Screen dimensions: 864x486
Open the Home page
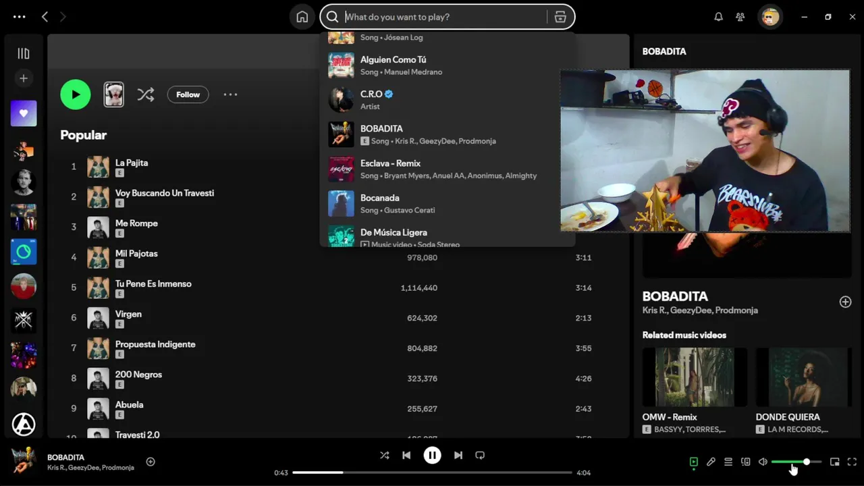point(302,17)
